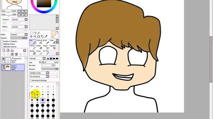213x119 pixels.
Task: Choose the Bucket fill tool
Action: (x=33, y=53)
